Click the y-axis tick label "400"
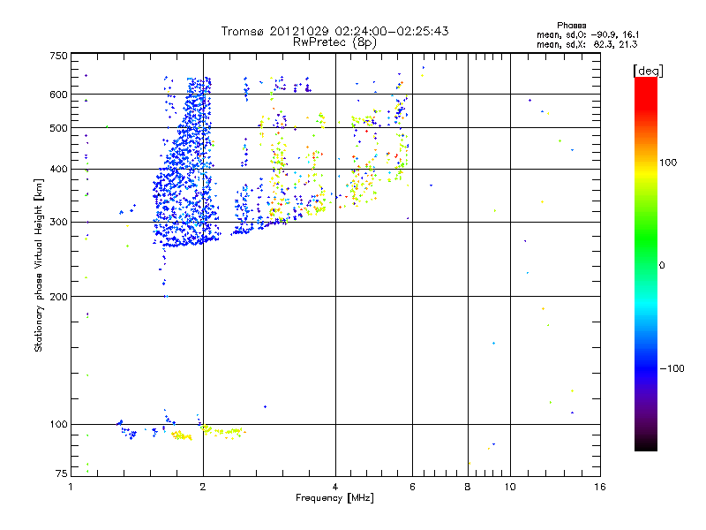 click(58, 169)
